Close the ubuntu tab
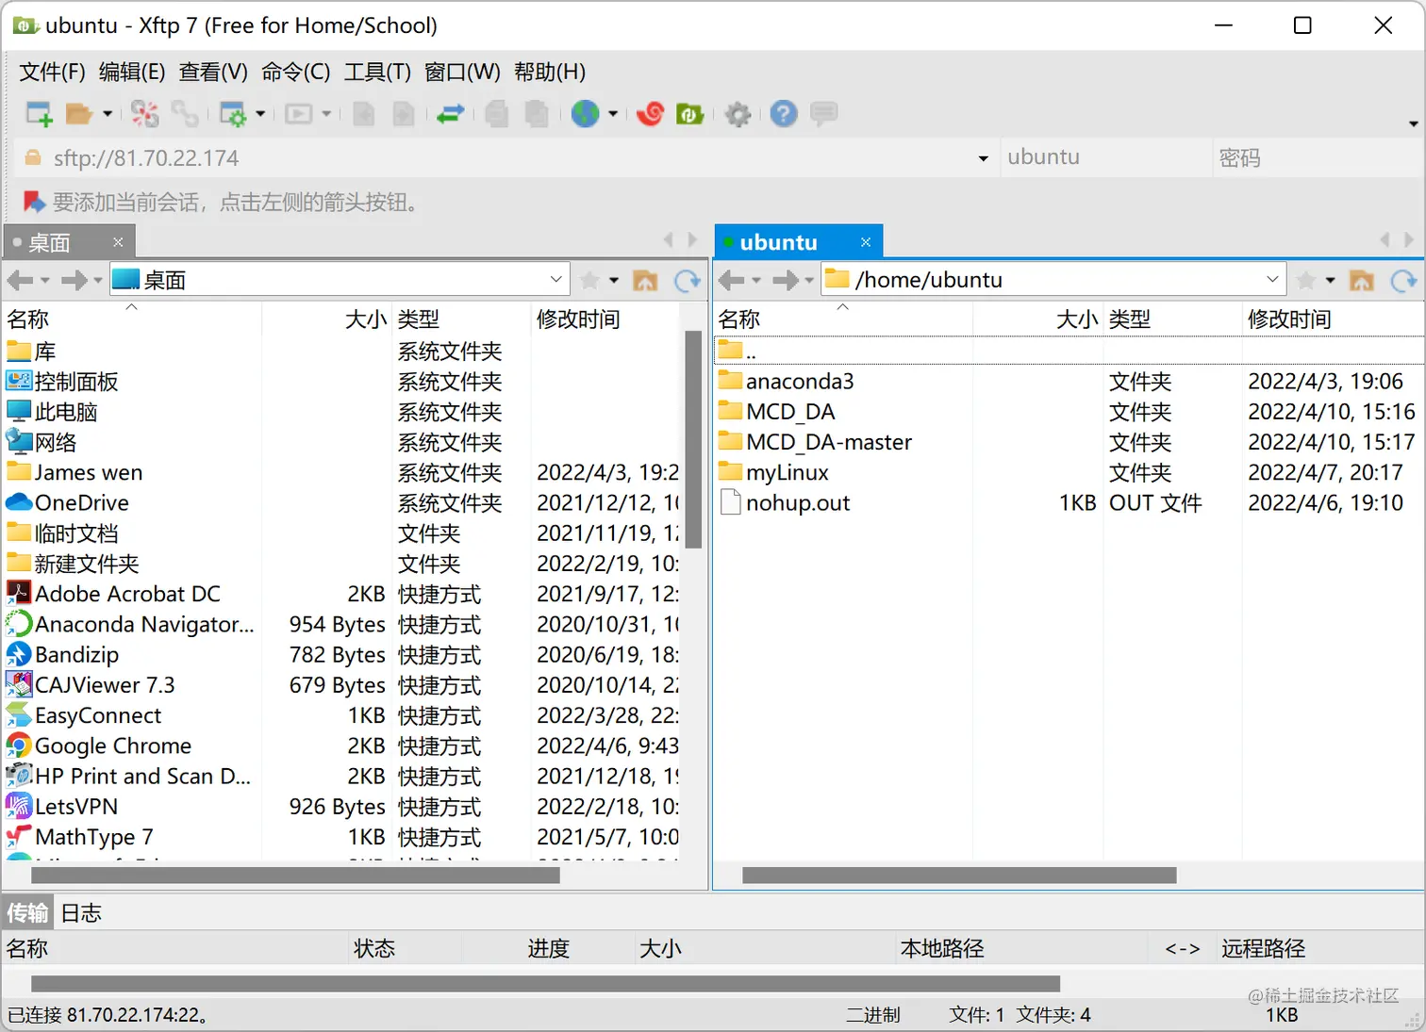The width and height of the screenshot is (1426, 1032). pos(866,242)
